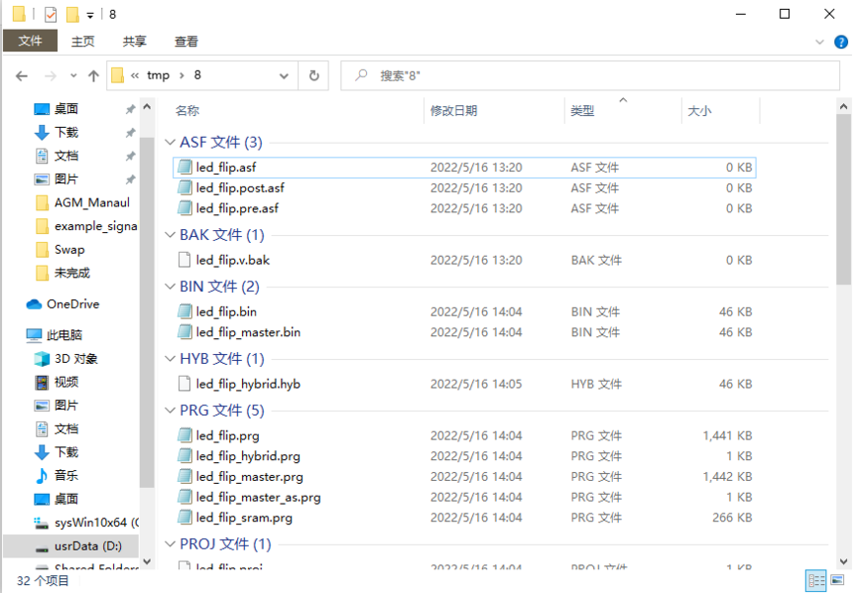Select the led_flip.prg file icon

[184, 435]
